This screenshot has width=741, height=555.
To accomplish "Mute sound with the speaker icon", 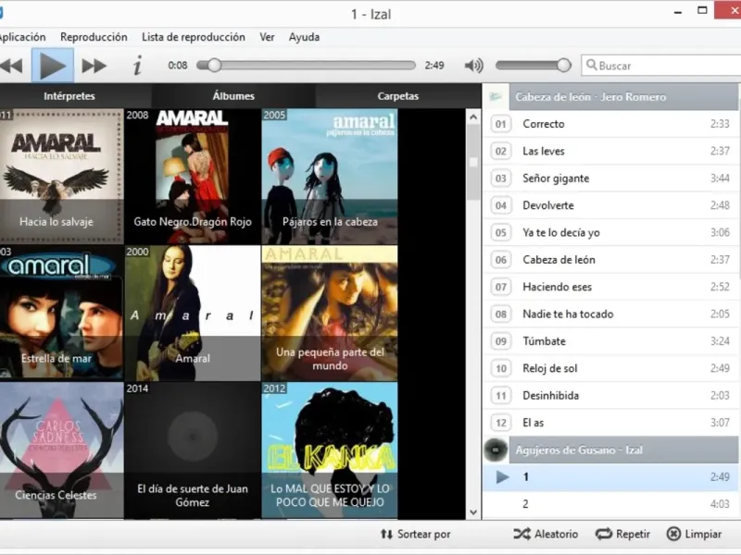I will [x=473, y=66].
